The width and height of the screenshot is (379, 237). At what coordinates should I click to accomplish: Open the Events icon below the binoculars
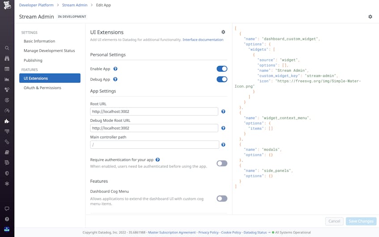coord(7,69)
